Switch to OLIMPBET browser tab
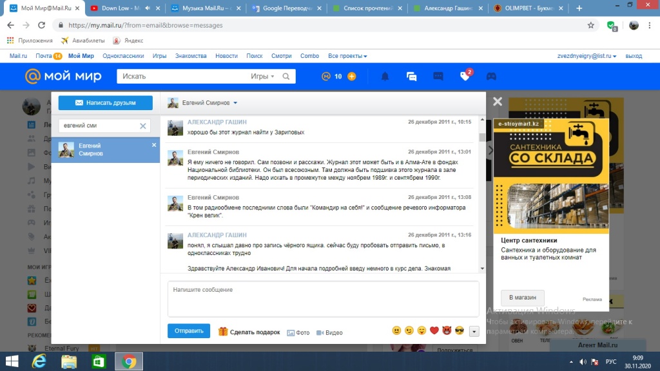660x371 pixels. pyautogui.click(x=529, y=8)
